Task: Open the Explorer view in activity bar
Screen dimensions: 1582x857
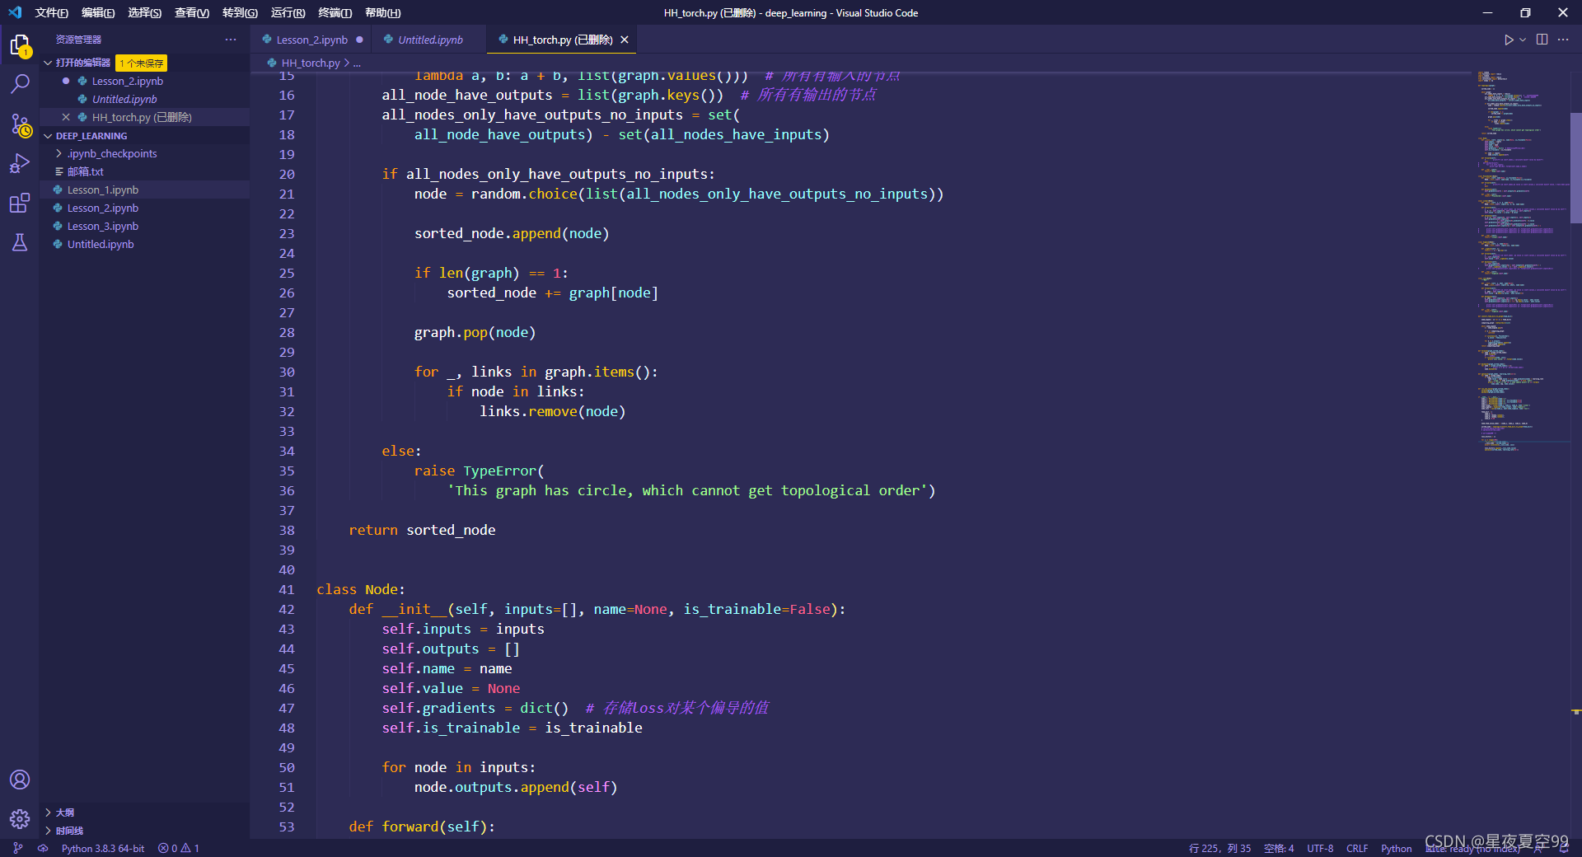Action: tap(20, 45)
